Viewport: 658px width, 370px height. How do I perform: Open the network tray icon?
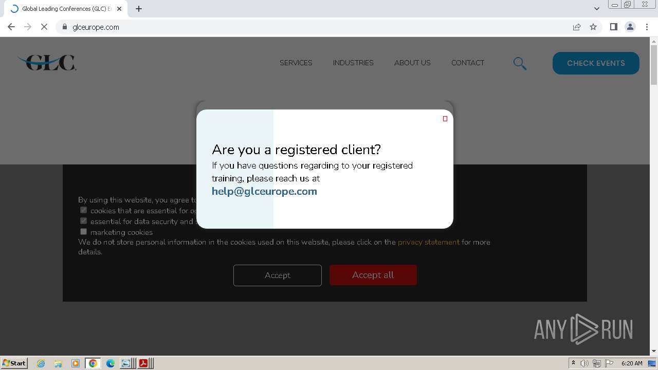click(597, 363)
